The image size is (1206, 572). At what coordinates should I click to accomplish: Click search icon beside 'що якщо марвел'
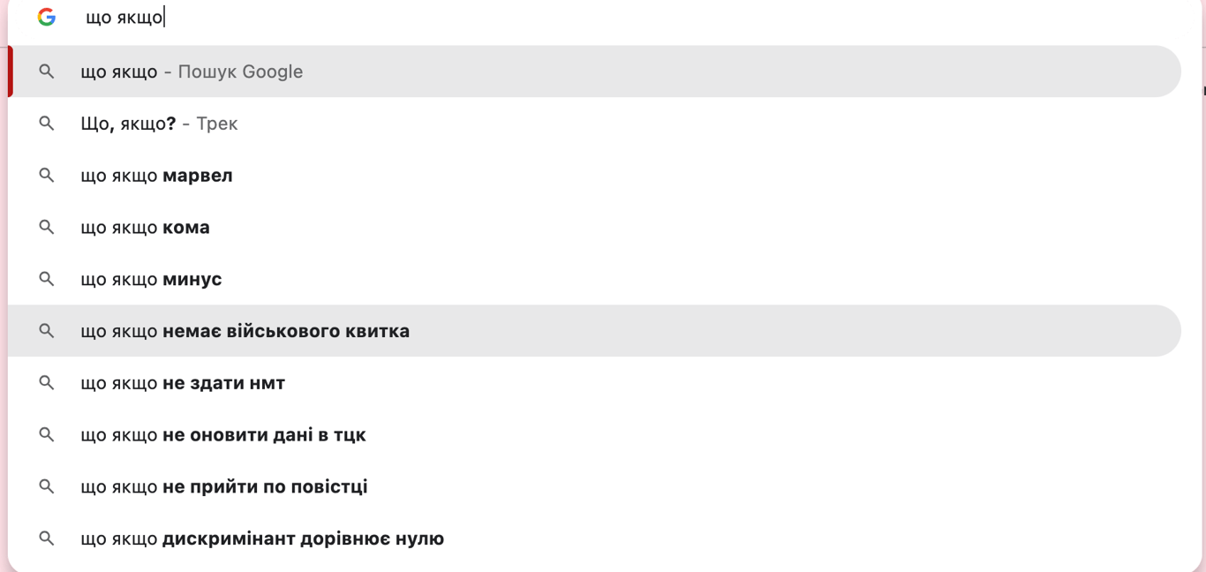point(47,176)
